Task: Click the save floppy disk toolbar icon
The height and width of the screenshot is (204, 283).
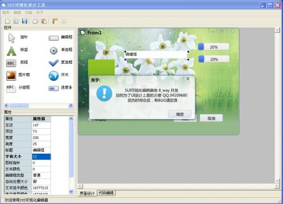Action: [25, 21]
